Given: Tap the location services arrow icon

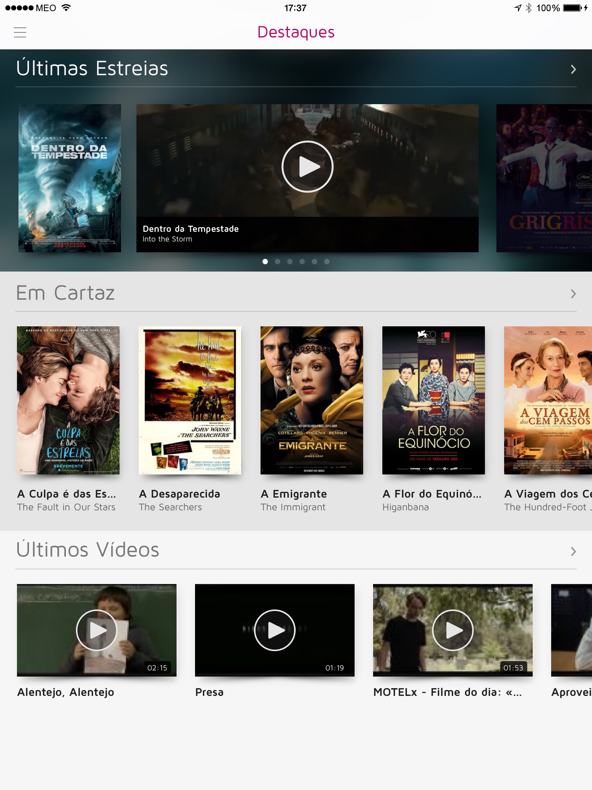Looking at the screenshot, I should (x=518, y=8).
